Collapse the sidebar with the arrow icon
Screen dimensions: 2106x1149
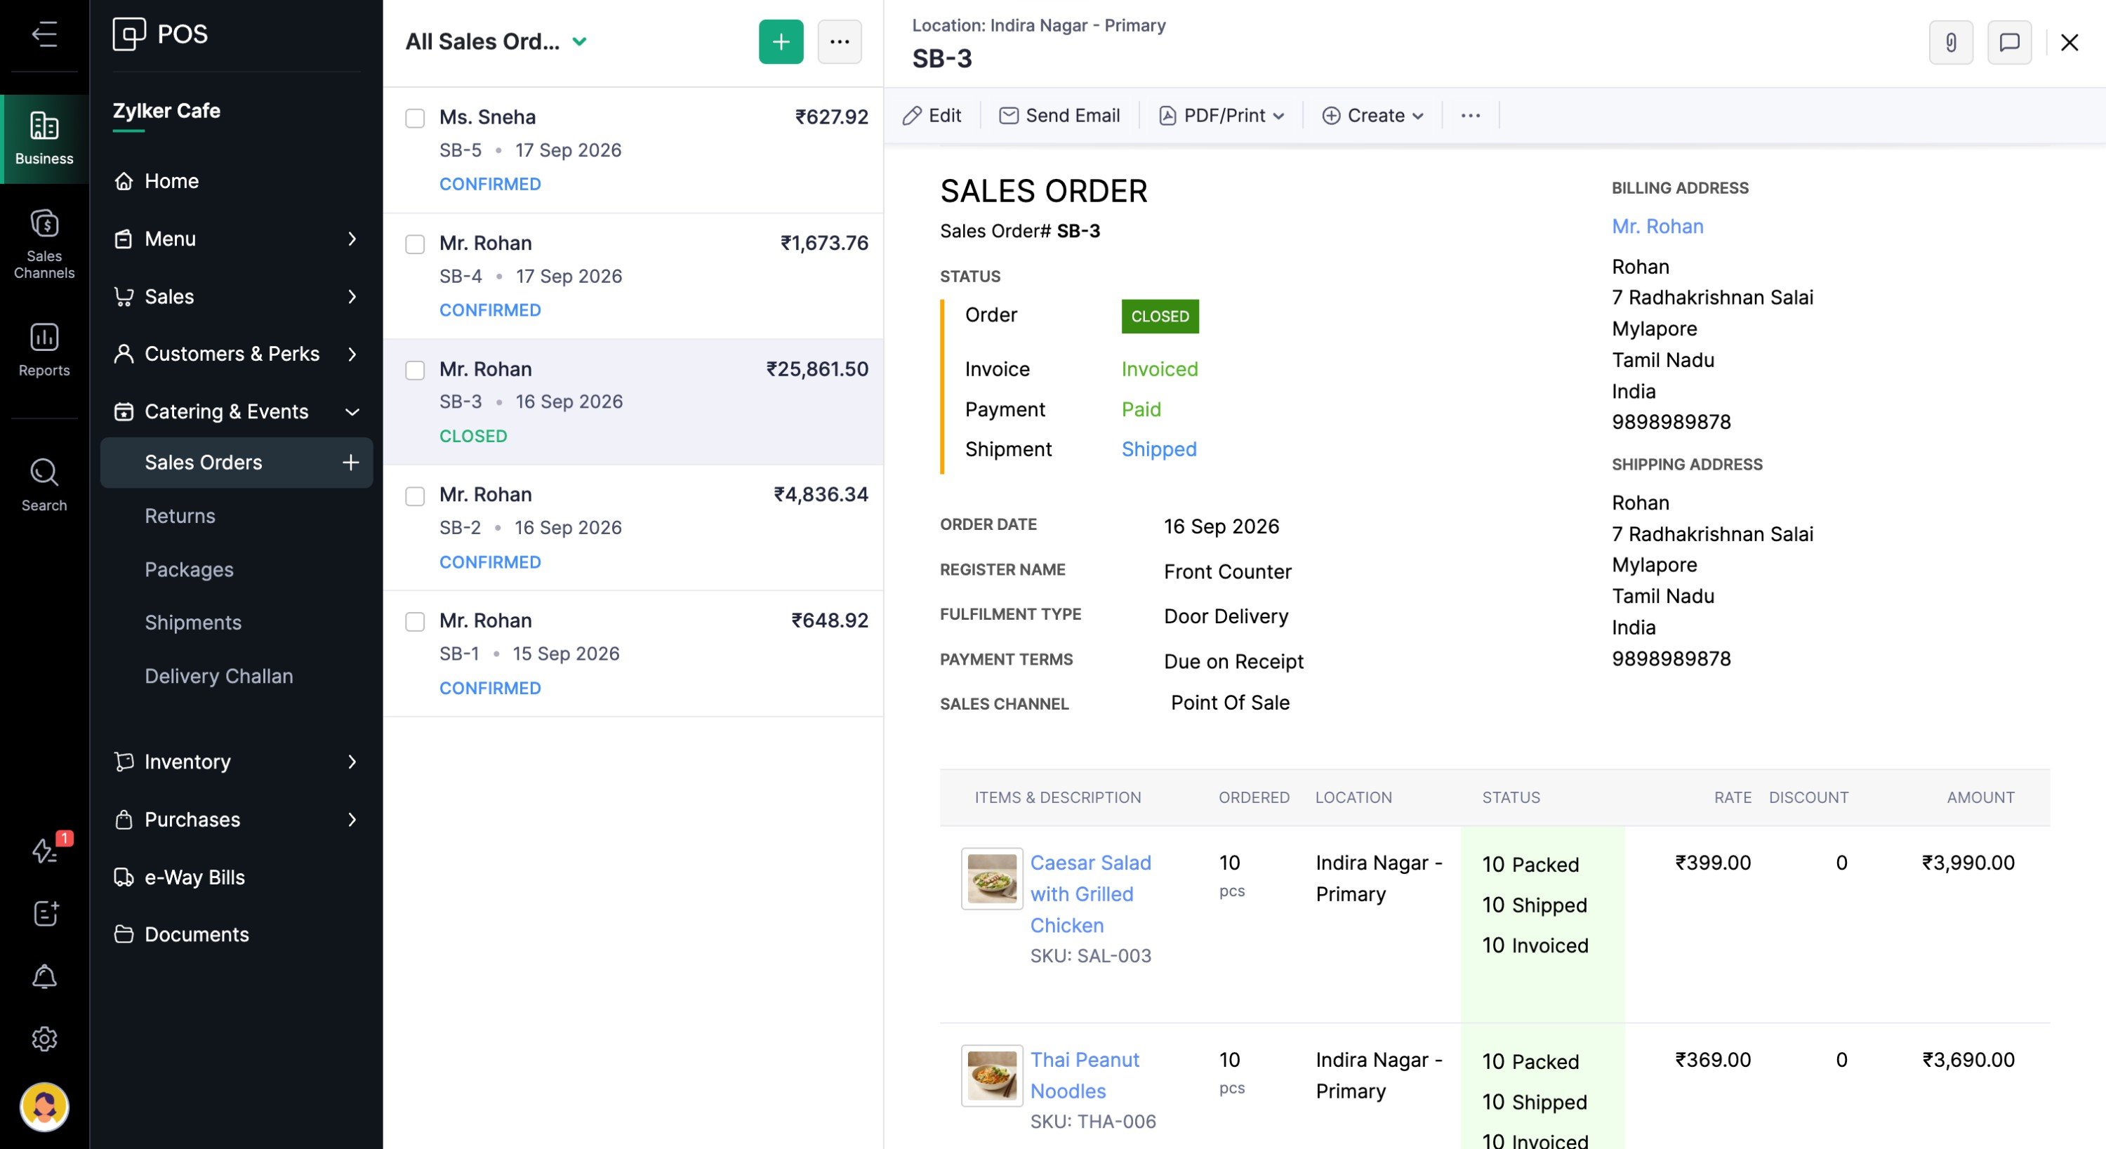point(44,34)
